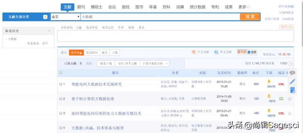
Task: Open article 基于粒计算的大数据处理
Action: [x=93, y=99]
